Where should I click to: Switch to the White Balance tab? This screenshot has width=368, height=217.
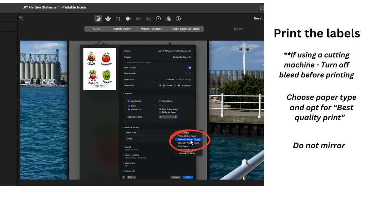click(x=151, y=29)
